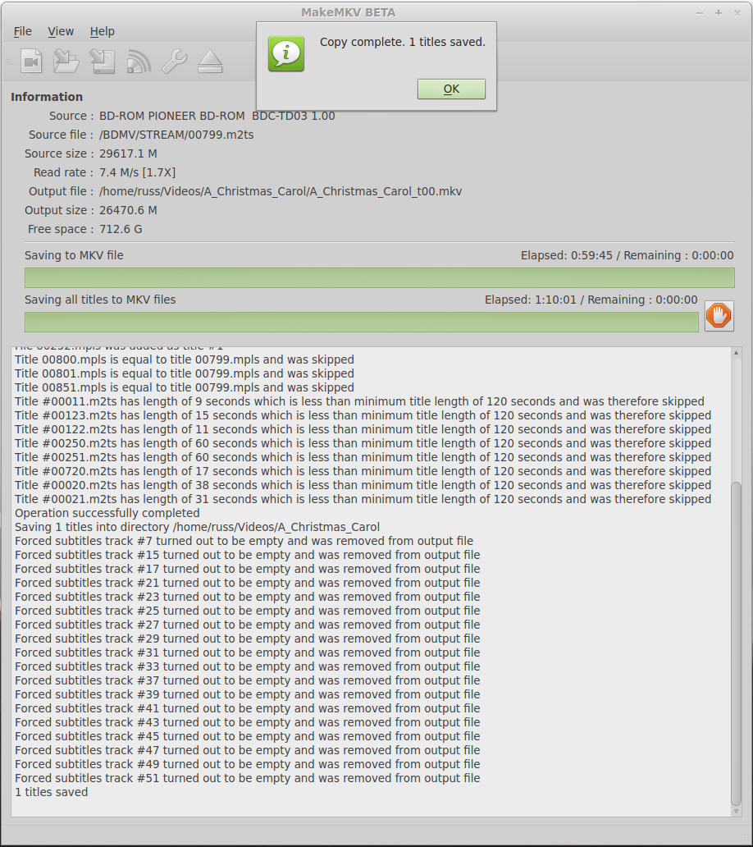
Task: Confirm copy complete with OK button
Action: click(x=451, y=89)
